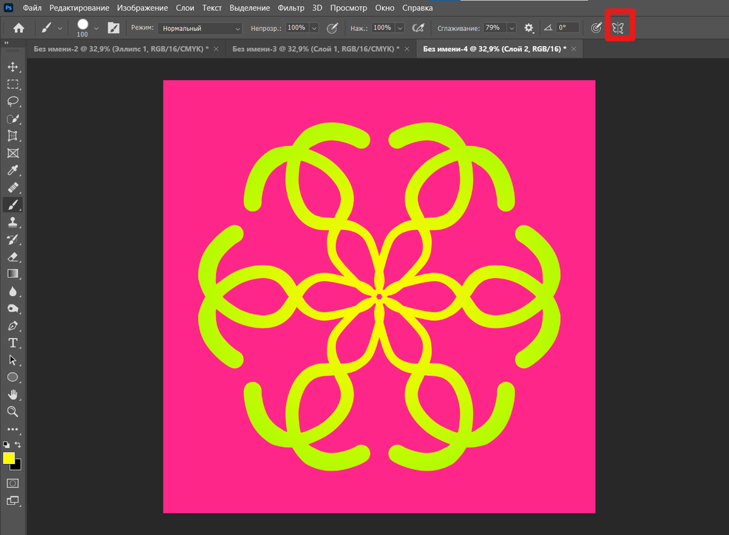Select the Gradient tool
The width and height of the screenshot is (729, 535).
coord(13,274)
